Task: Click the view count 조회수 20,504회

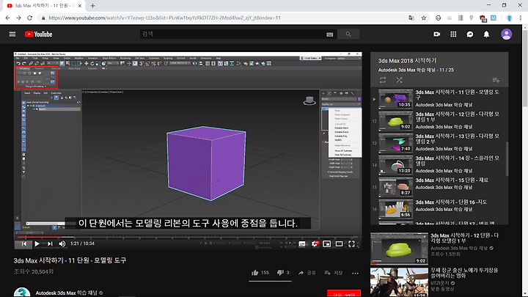Action: coord(34,271)
